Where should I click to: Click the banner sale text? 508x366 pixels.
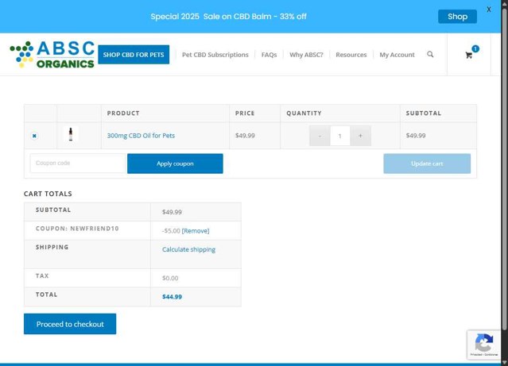pyautogui.click(x=228, y=17)
